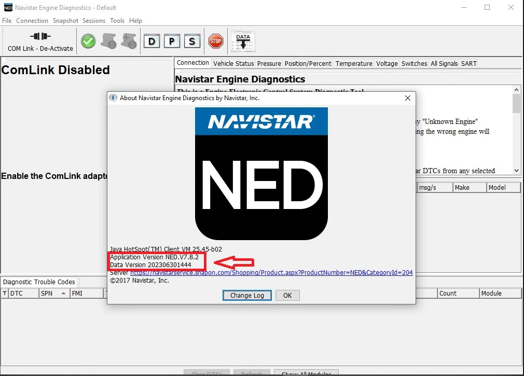The width and height of the screenshot is (524, 376).
Task: Click the Make column header
Action: (470, 187)
